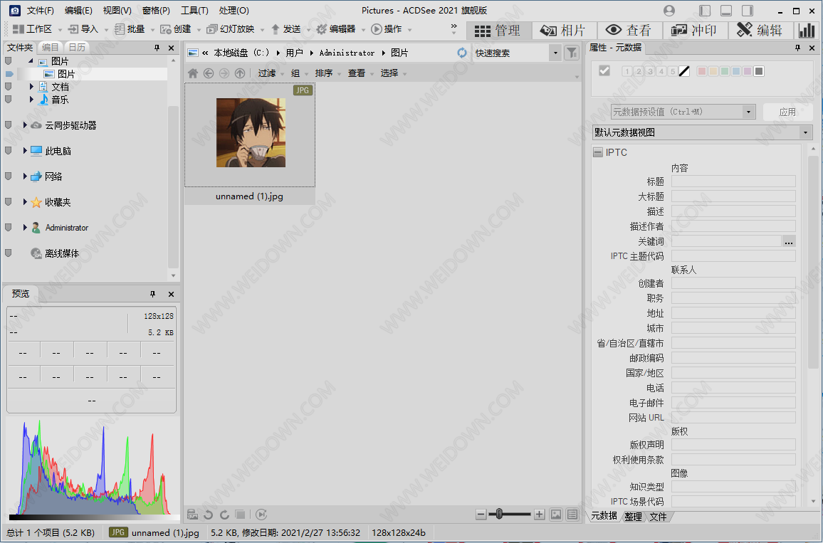Open the 工具(T) menu

point(194,11)
